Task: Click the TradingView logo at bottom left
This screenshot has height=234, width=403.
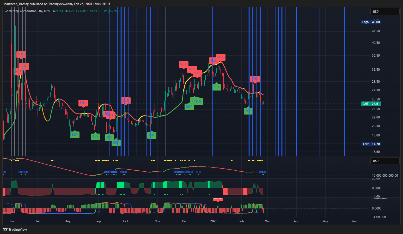Action: [15, 229]
